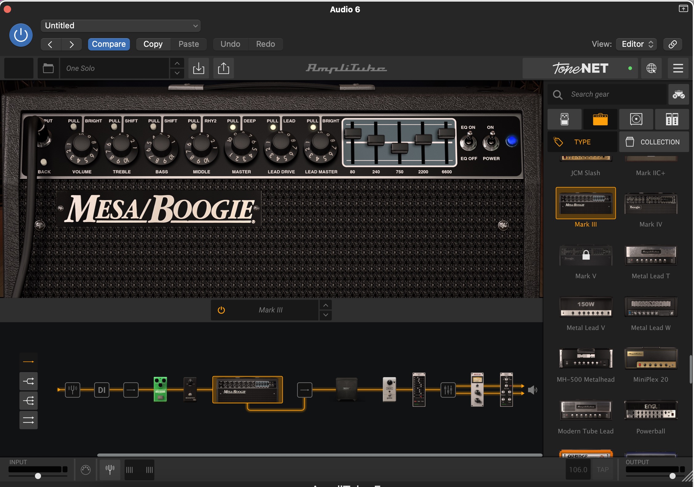Switch to the TYPE filter tab
Image resolution: width=694 pixels, height=487 pixels.
[582, 142]
